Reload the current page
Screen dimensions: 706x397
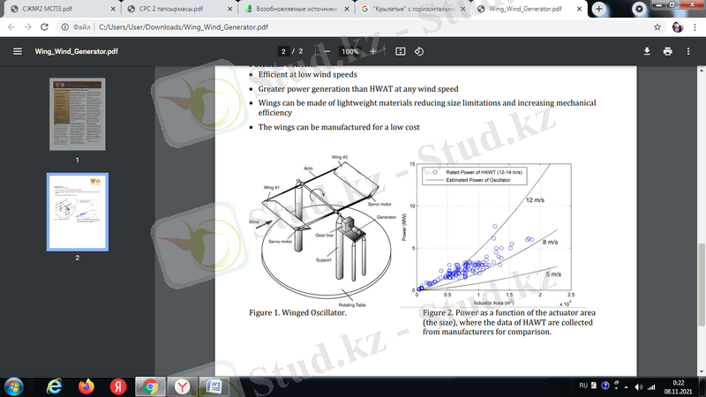point(49,28)
